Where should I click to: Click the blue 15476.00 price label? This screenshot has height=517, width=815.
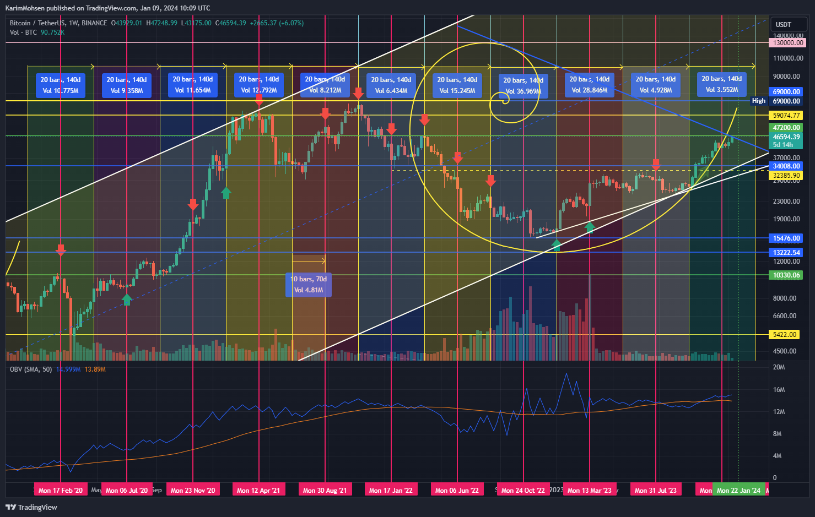[x=786, y=239]
